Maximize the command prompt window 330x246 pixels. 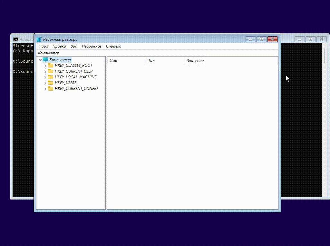coord(310,39)
